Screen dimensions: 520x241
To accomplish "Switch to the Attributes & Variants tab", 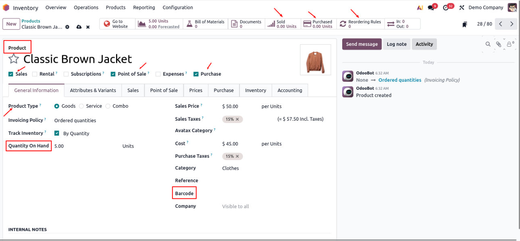I will 93,91.
